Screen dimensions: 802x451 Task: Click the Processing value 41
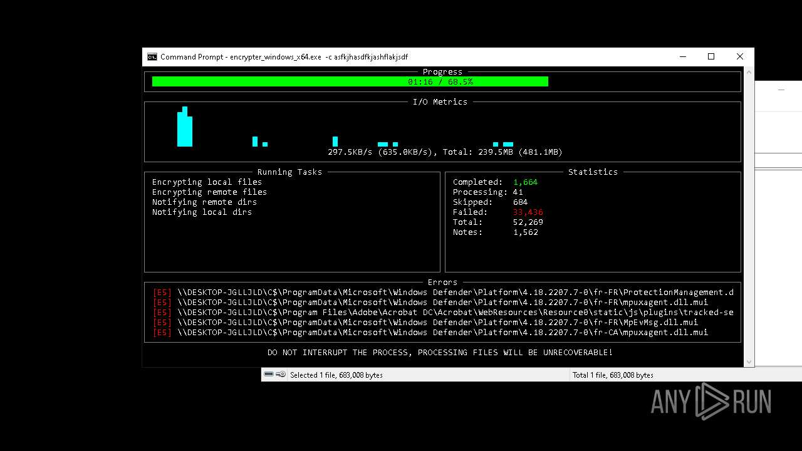[518, 192]
